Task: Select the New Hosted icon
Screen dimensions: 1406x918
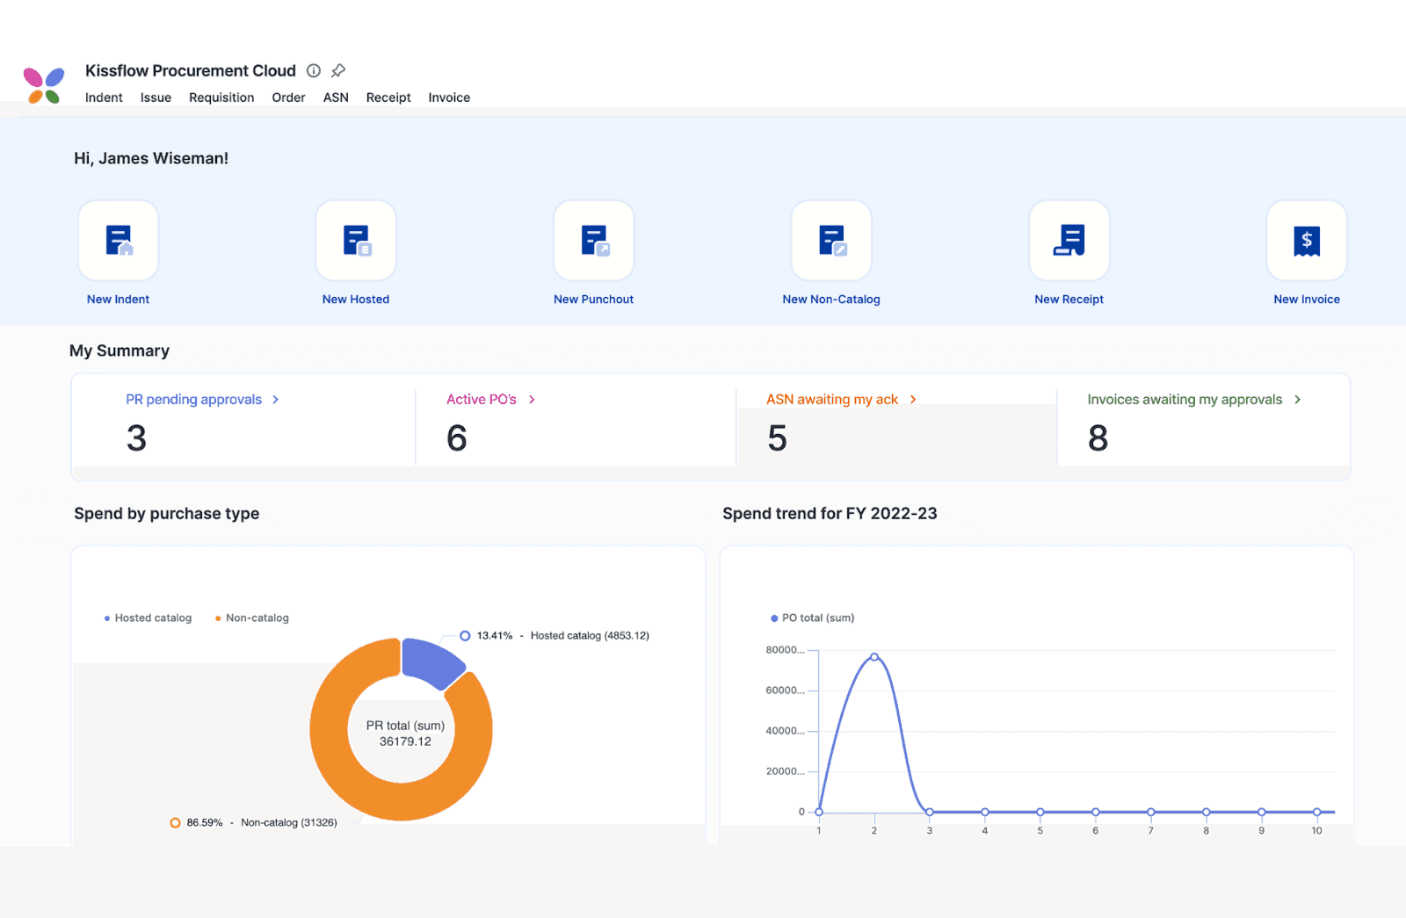Action: [355, 240]
